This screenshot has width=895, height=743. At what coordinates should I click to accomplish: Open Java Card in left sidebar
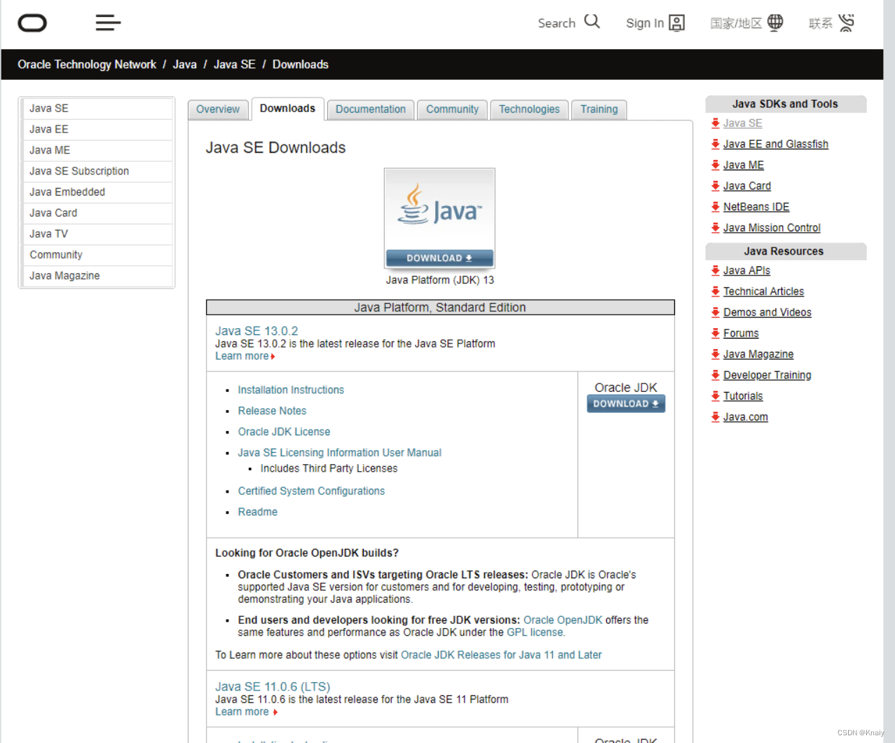pyautogui.click(x=97, y=214)
